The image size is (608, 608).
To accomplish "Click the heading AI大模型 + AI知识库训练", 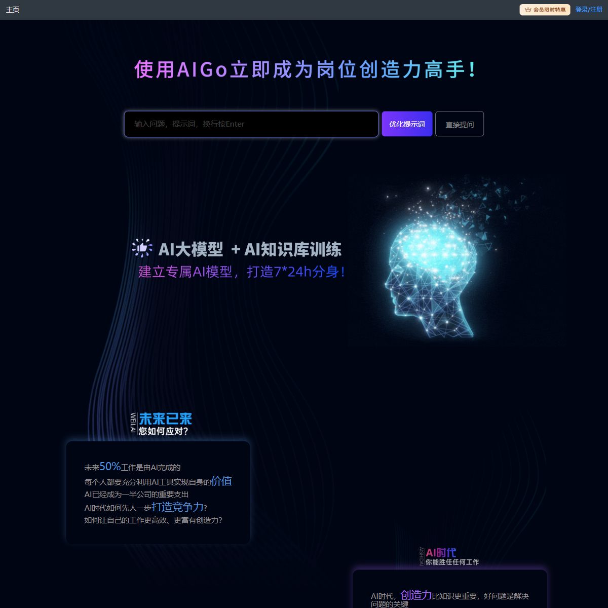I will [x=250, y=249].
